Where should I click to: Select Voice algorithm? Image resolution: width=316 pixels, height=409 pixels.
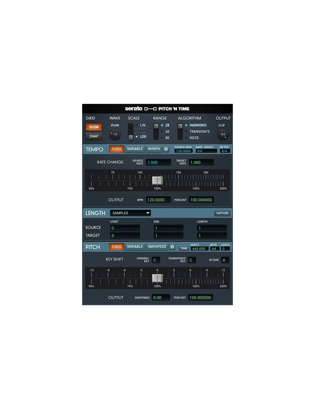194,138
